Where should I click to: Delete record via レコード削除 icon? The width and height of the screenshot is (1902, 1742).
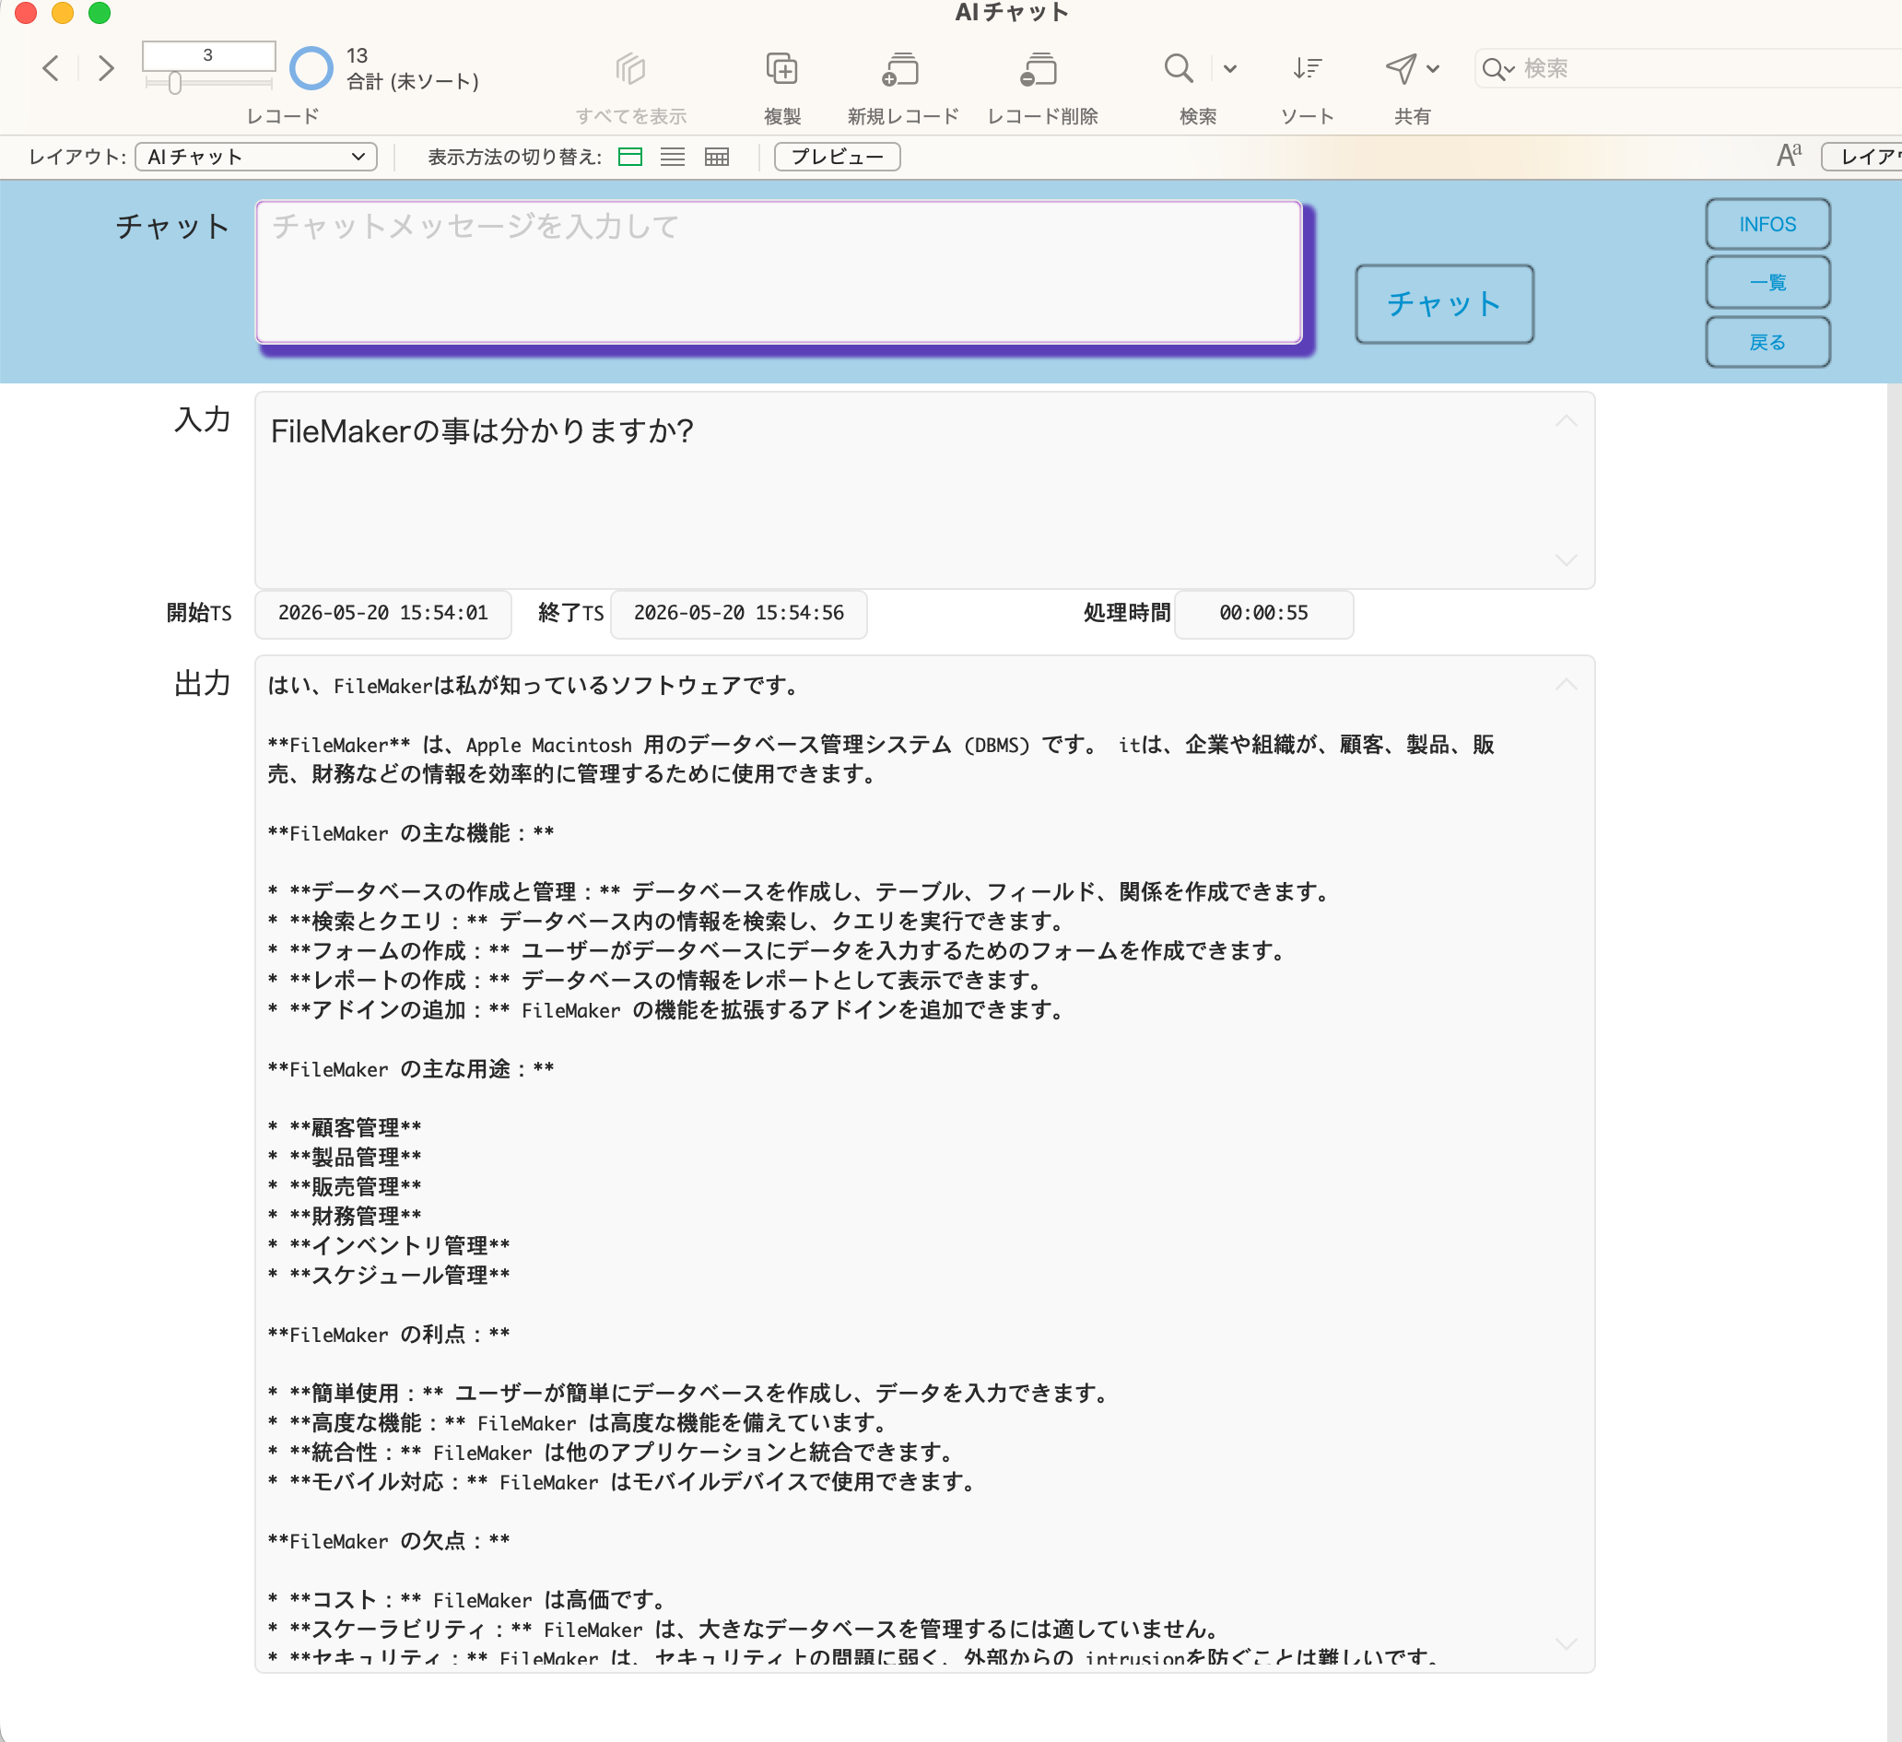1039,68
